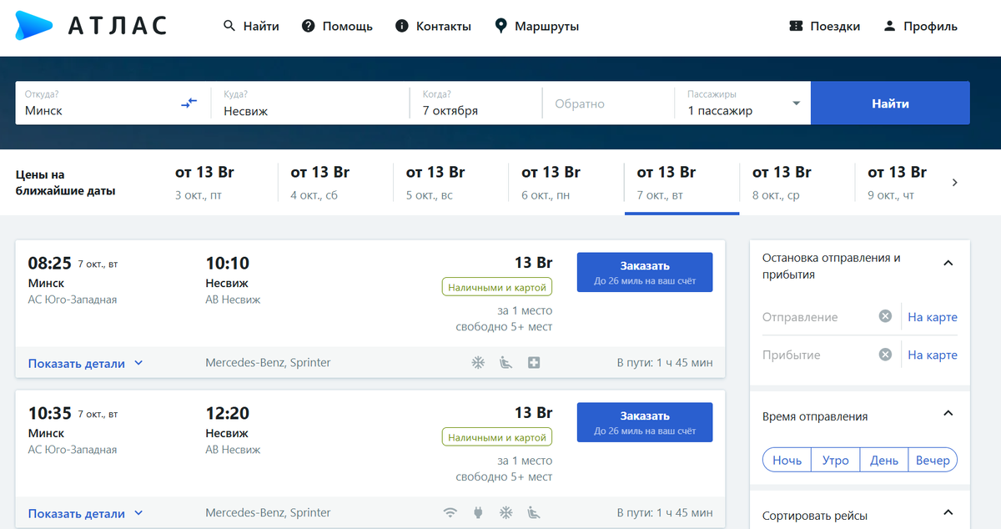Image resolution: width=1001 pixels, height=529 pixels.
Task: Click the map pin Маршруты icon
Action: click(x=500, y=26)
